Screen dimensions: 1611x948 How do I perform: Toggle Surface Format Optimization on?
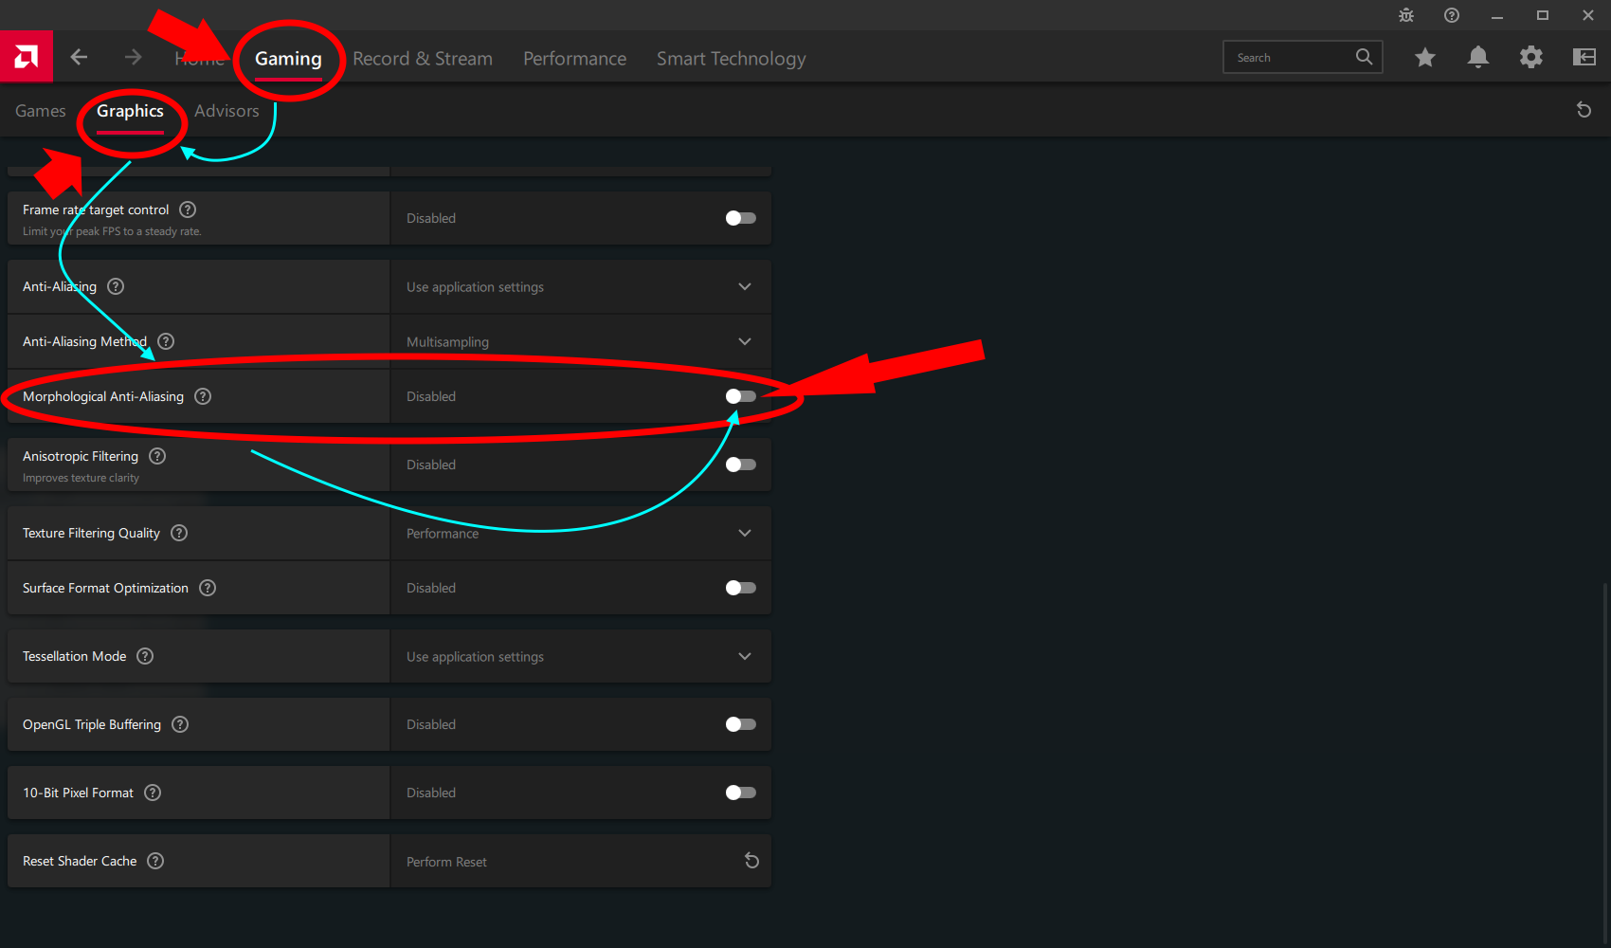coord(741,588)
